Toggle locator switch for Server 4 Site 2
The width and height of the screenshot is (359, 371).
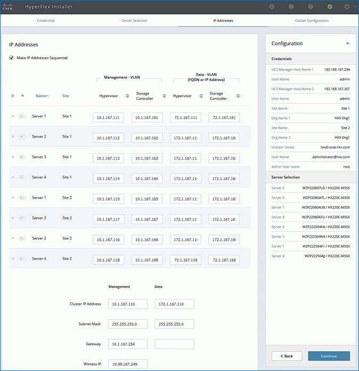click(x=22, y=258)
